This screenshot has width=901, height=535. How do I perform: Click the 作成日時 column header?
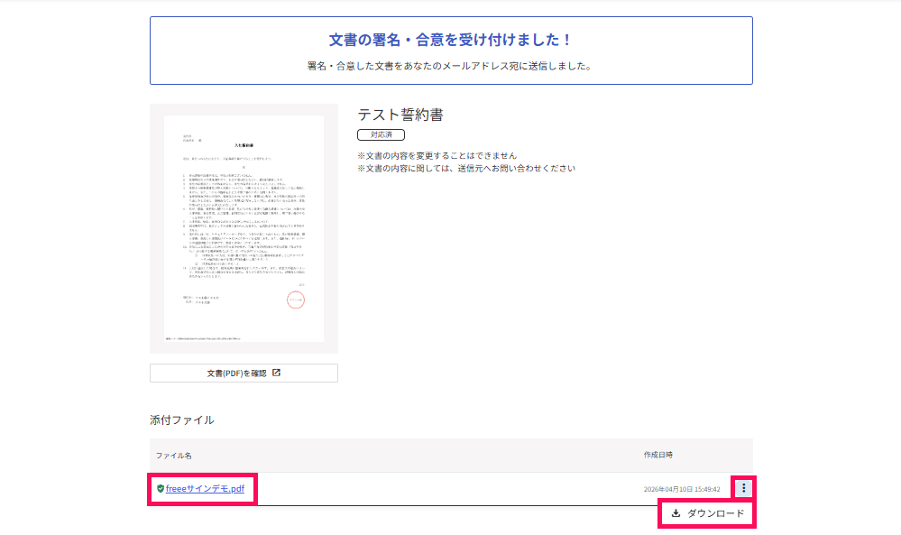657,455
